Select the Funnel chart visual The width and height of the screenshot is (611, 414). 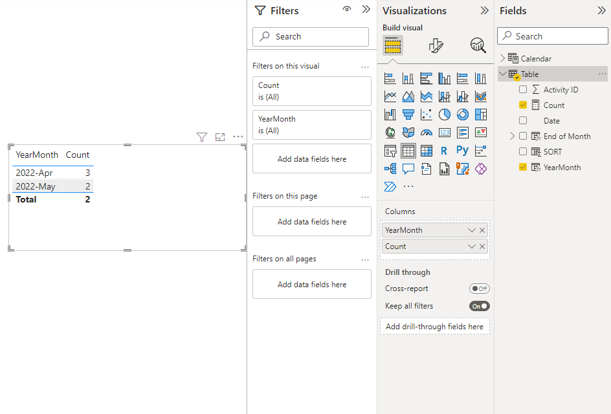pos(408,114)
